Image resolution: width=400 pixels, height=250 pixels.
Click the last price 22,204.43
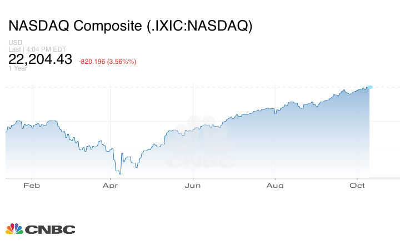click(x=41, y=59)
